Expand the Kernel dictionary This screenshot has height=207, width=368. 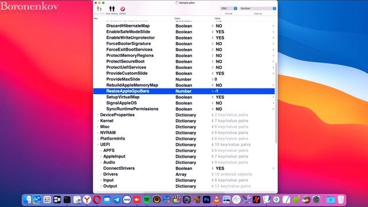tap(98, 121)
